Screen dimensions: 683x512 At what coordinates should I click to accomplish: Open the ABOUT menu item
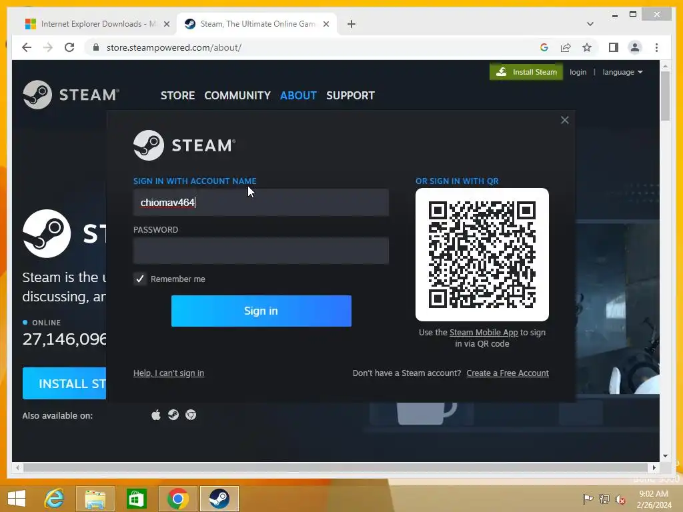[x=298, y=95]
